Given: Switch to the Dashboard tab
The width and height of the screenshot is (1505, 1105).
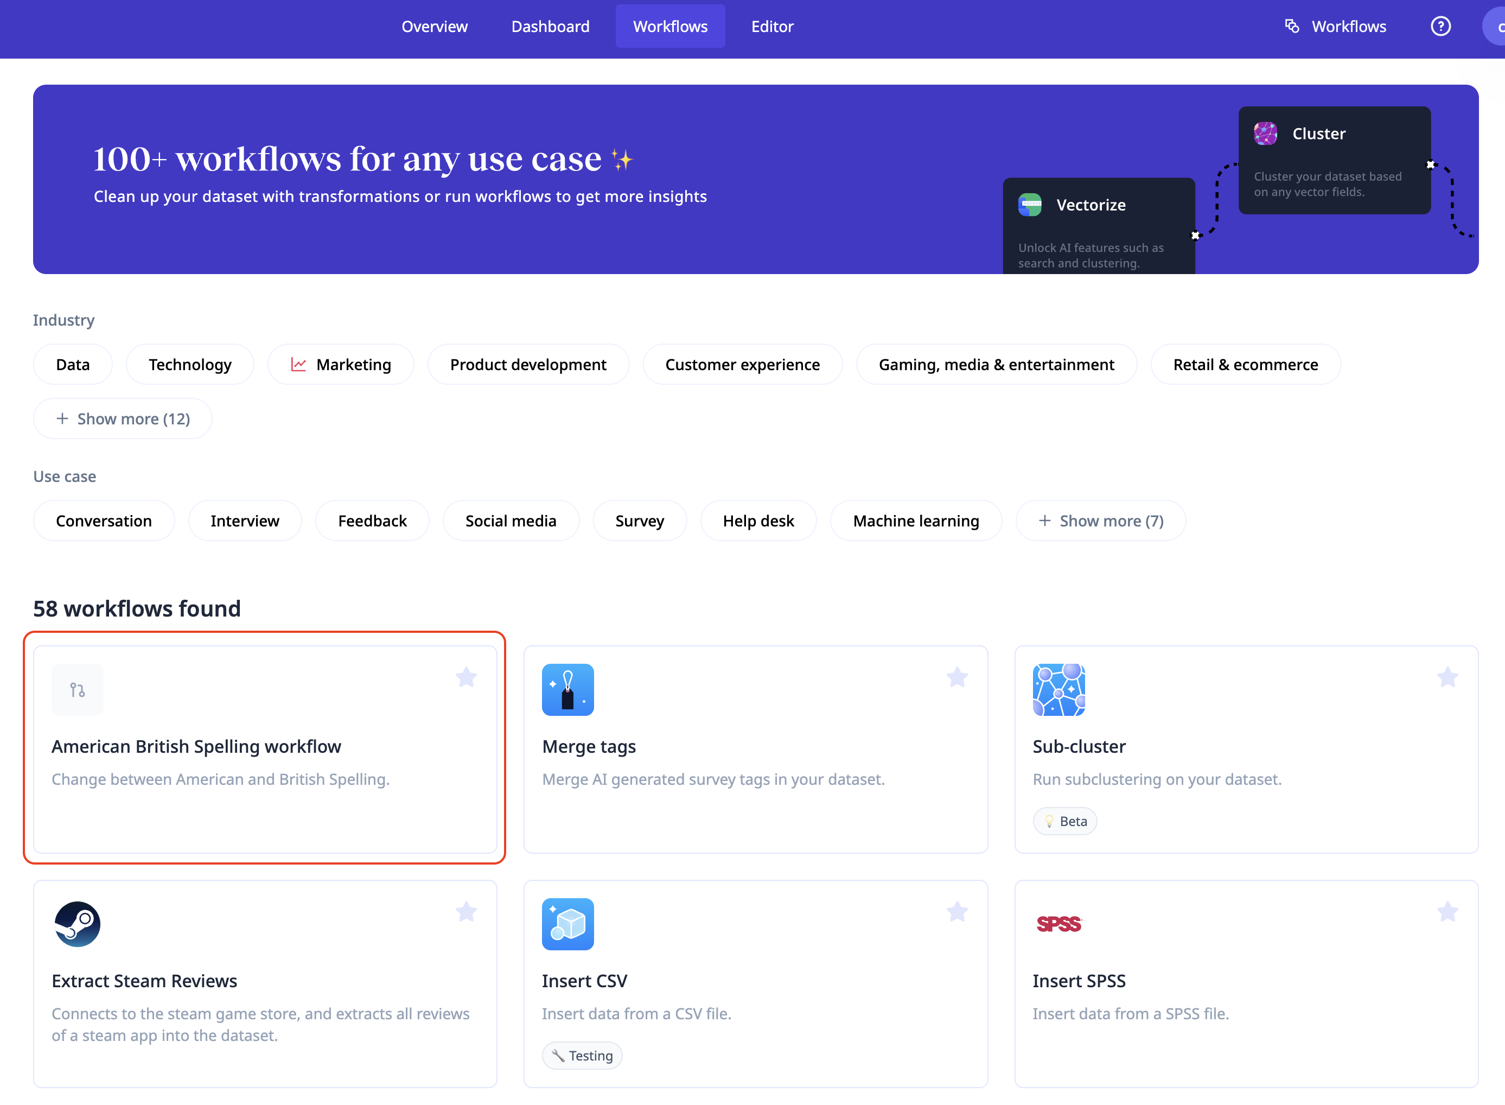Looking at the screenshot, I should [x=550, y=27].
